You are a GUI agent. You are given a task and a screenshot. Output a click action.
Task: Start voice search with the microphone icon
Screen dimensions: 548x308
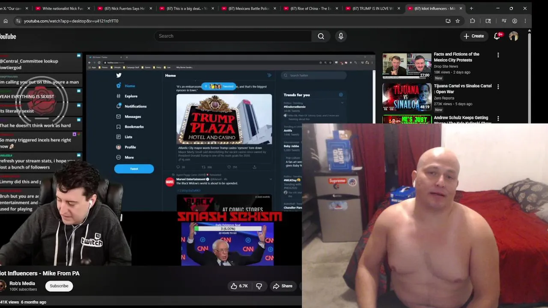click(x=341, y=36)
